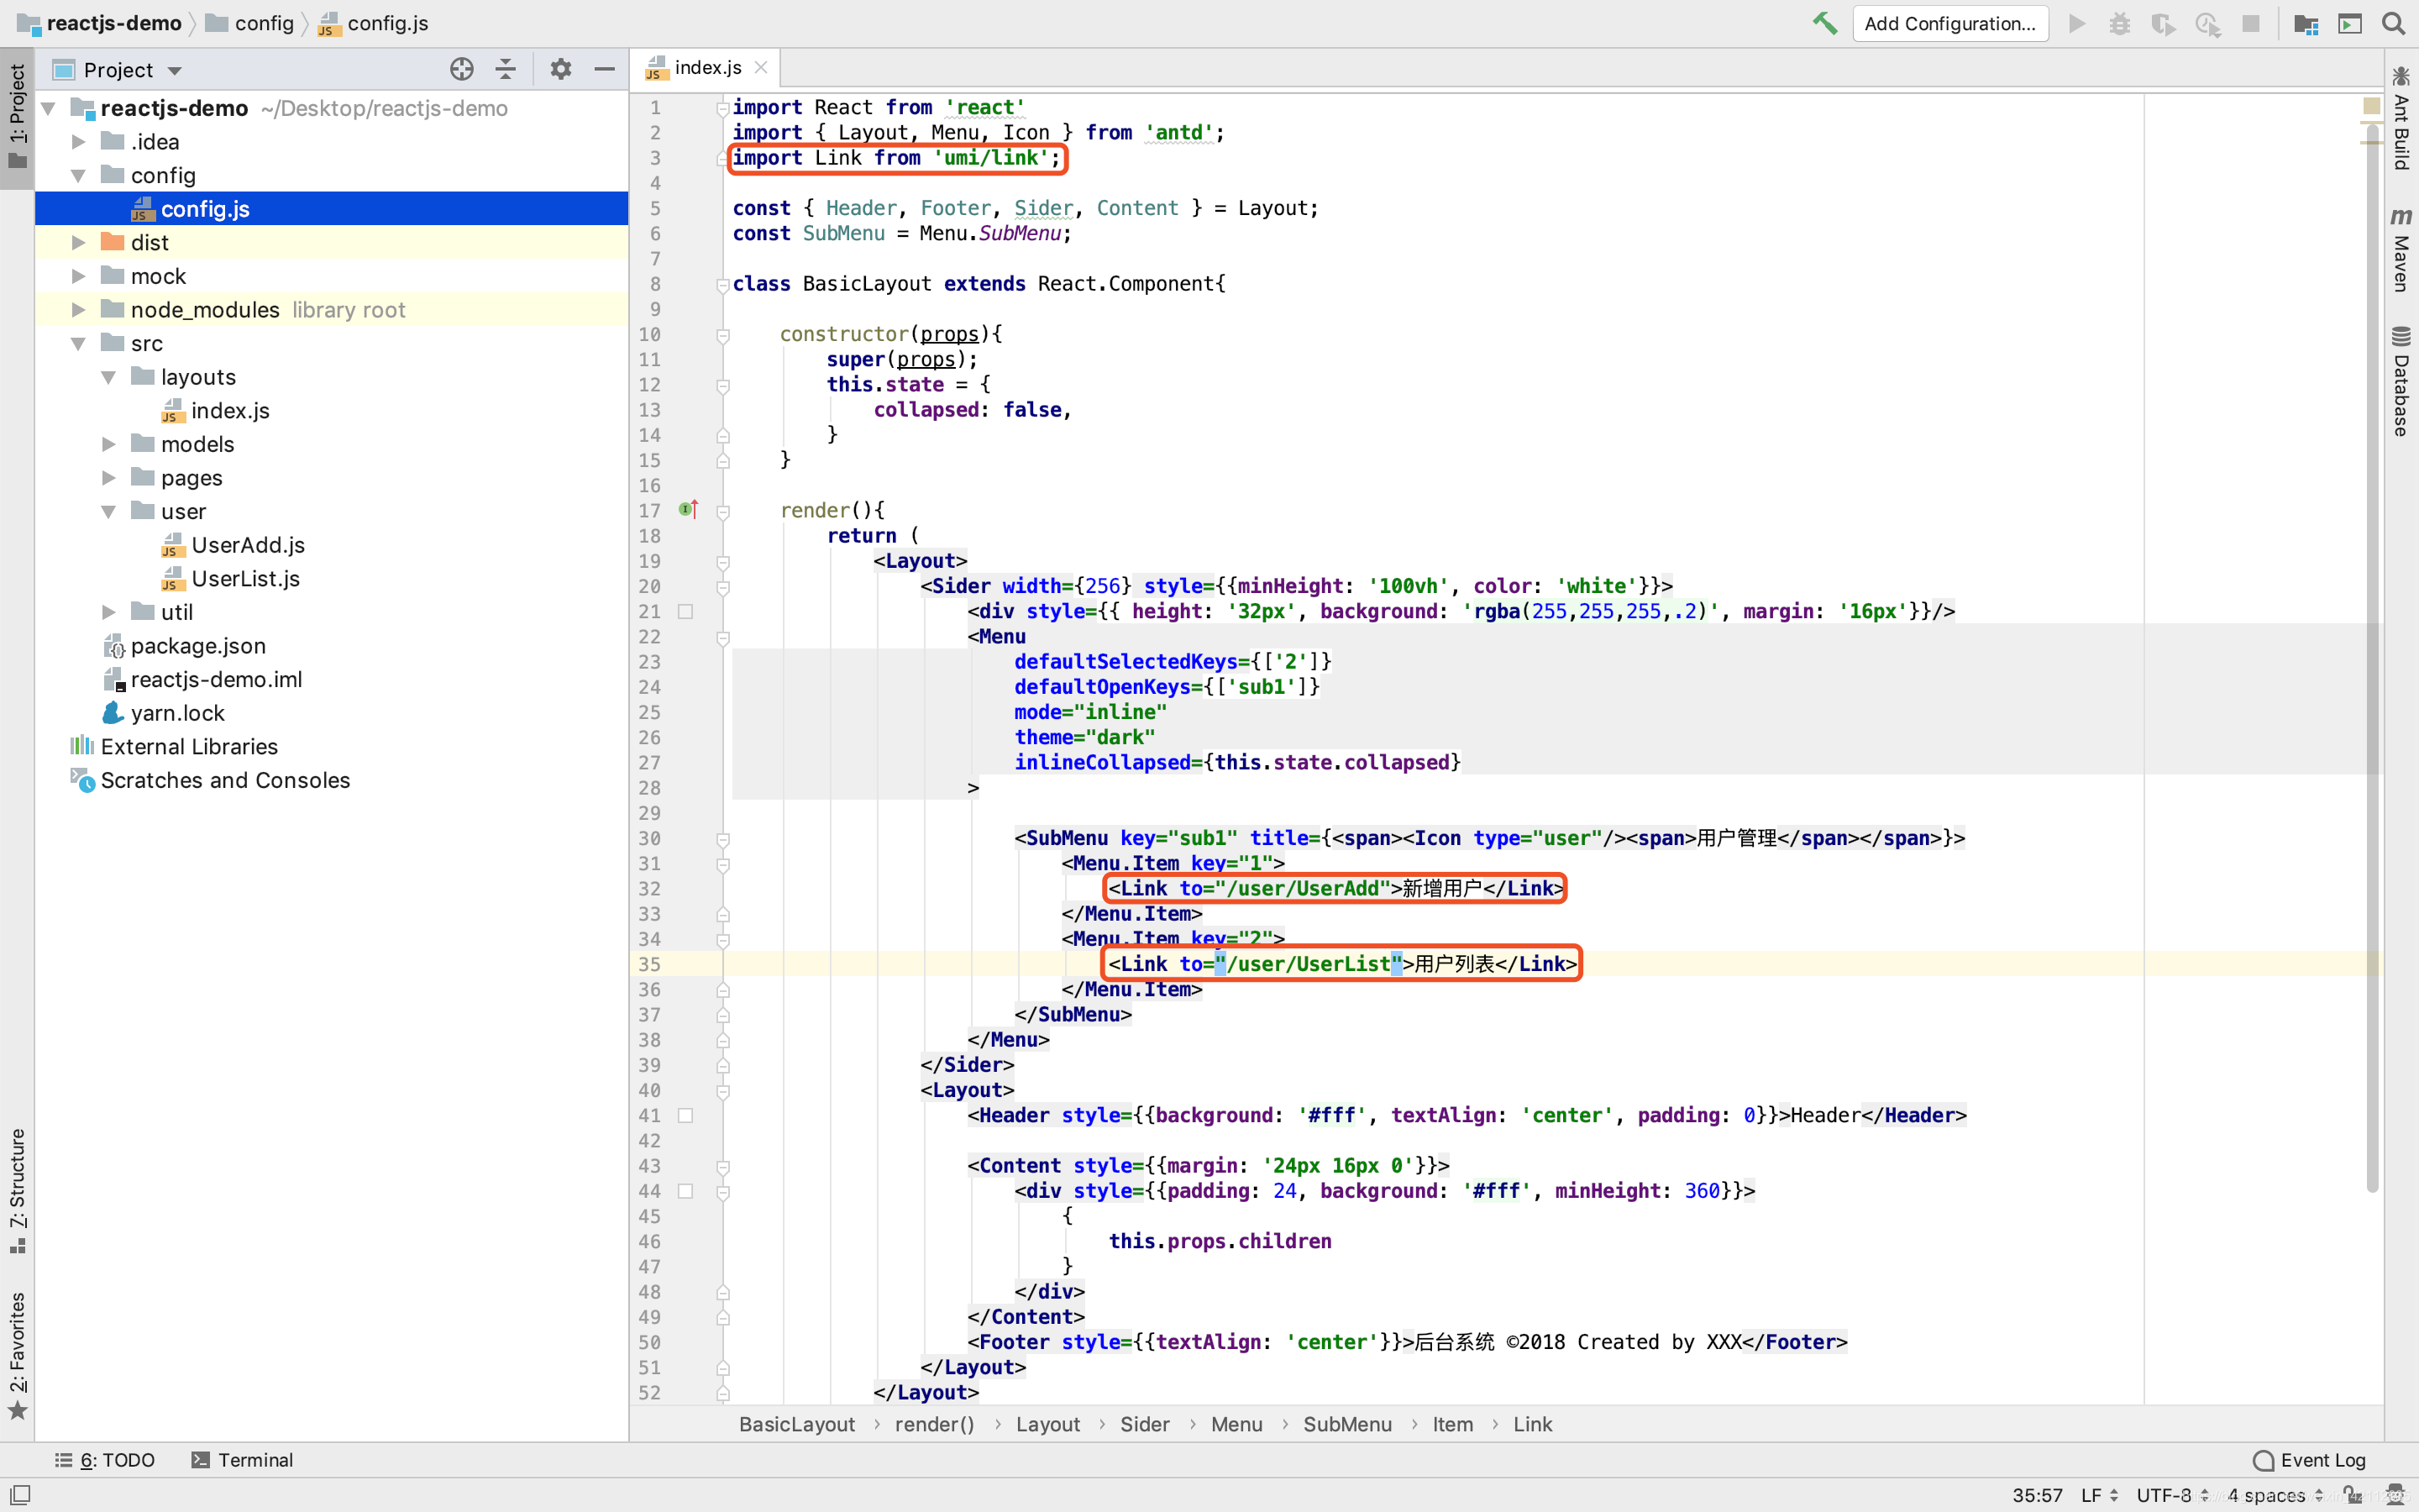Collapse the layouts folder

click(108, 377)
